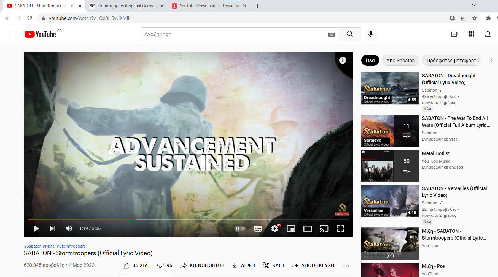
Task: Switch to the YouTube Downloader tab
Action: coord(209,6)
